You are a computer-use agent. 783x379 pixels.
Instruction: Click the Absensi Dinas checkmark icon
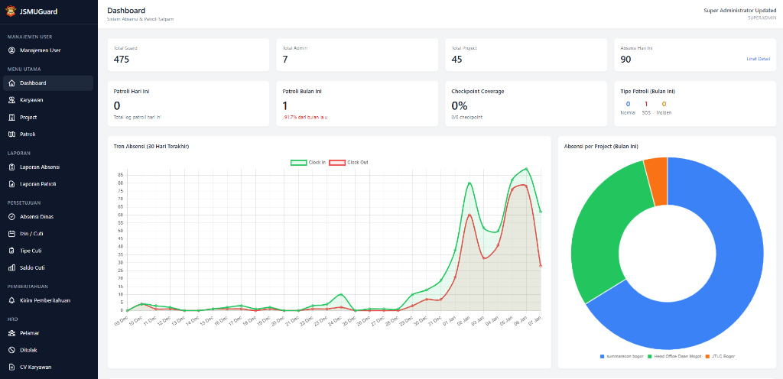coord(11,217)
